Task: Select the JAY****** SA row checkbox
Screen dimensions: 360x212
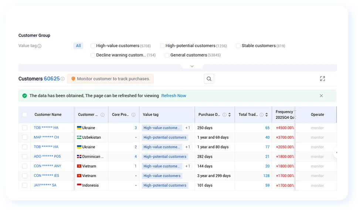Action: (x=24, y=185)
